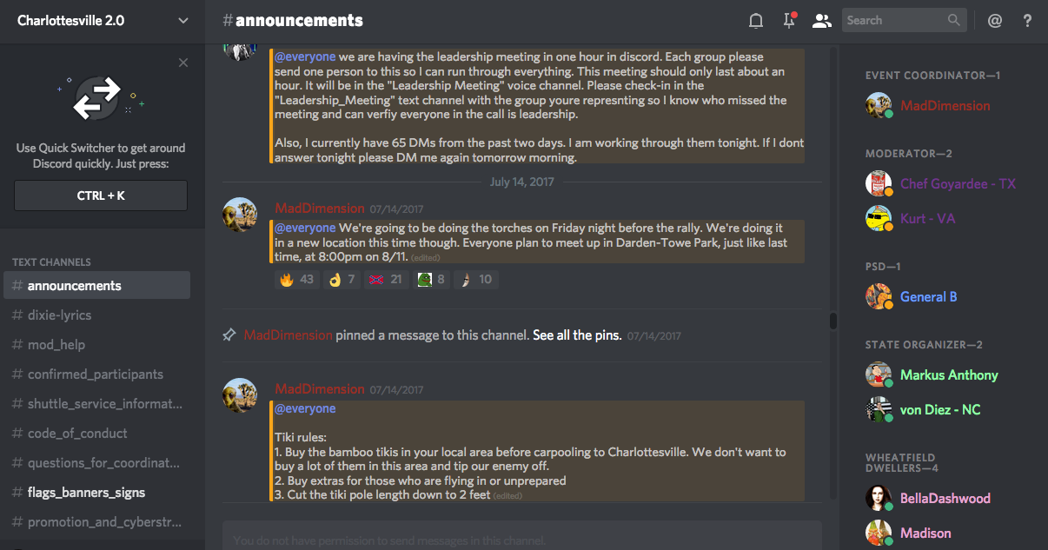This screenshot has width=1048, height=550.
Task: Show pinned messages via the pin icon
Action: pos(789,21)
